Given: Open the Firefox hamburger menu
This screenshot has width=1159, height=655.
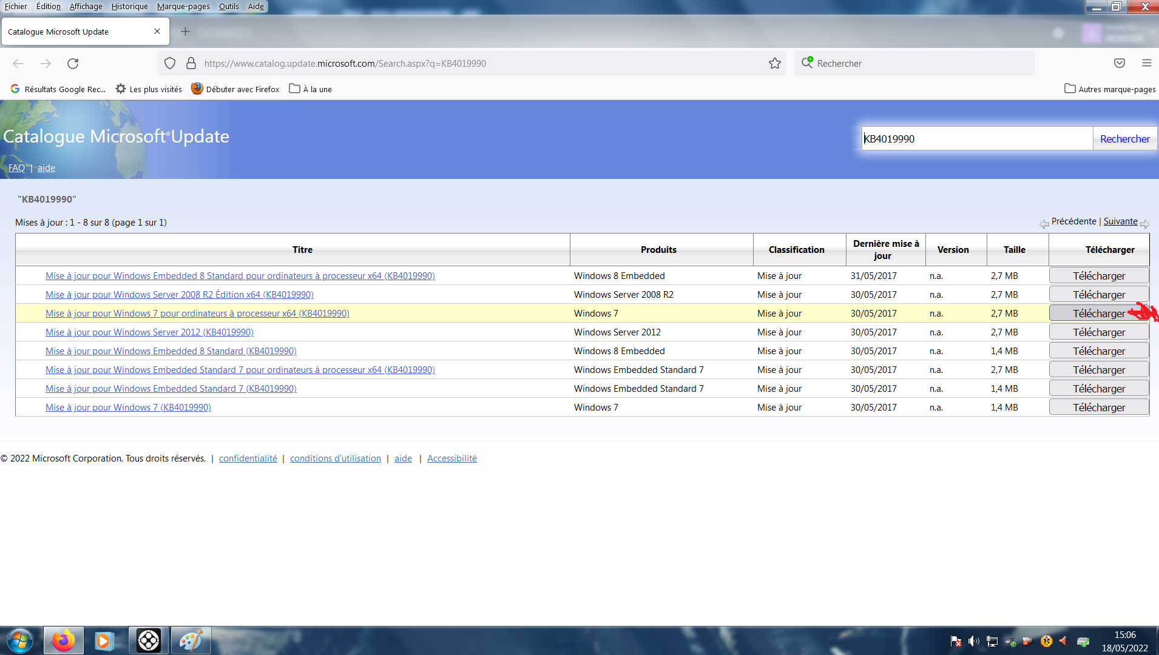Looking at the screenshot, I should 1146,63.
